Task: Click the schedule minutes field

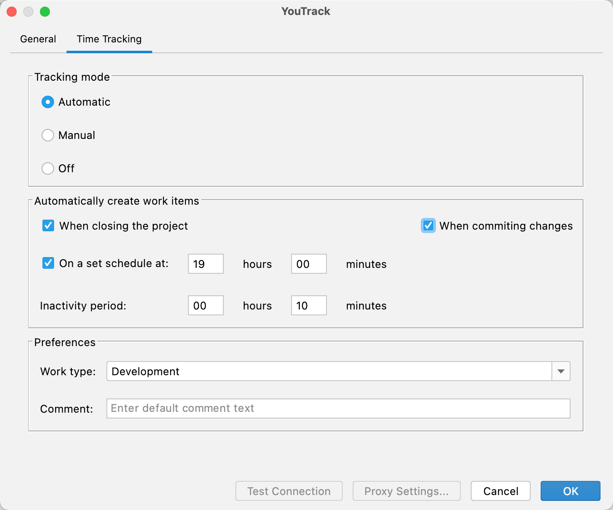Action: click(309, 263)
